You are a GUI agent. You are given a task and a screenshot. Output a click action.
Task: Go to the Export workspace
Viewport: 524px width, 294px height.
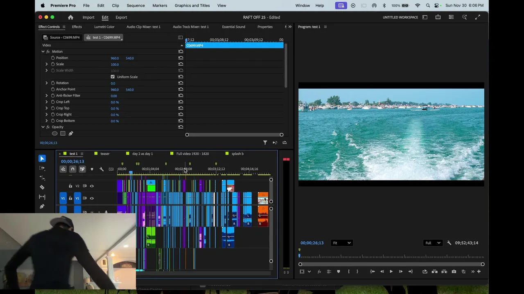[121, 17]
